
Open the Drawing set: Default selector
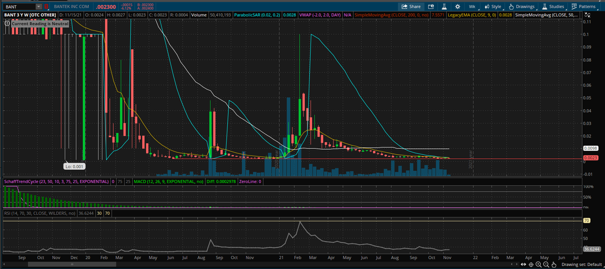[x=583, y=264]
